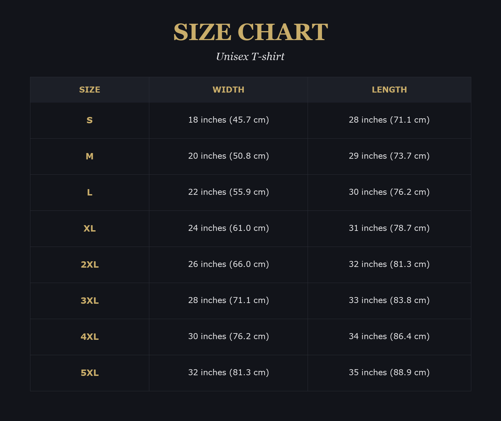This screenshot has width=501, height=421.
Task: Select the 34 inches (86.4 cm) length cell
Action: (389, 337)
